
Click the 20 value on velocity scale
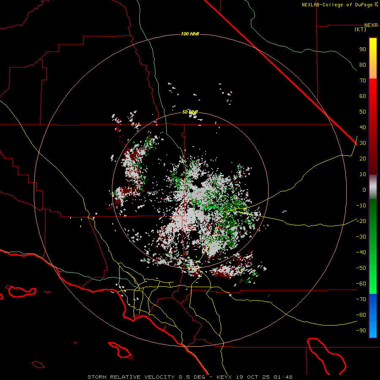[x=363, y=159]
